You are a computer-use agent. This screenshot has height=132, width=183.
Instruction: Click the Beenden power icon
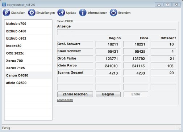(x=113, y=13)
